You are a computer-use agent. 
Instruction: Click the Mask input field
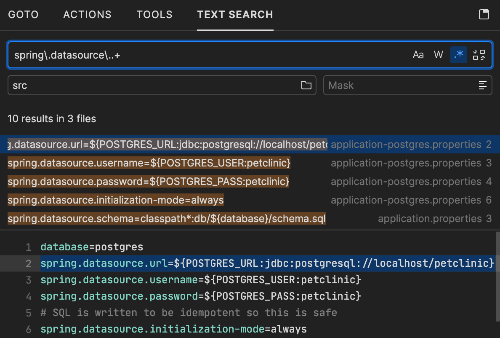(400, 85)
